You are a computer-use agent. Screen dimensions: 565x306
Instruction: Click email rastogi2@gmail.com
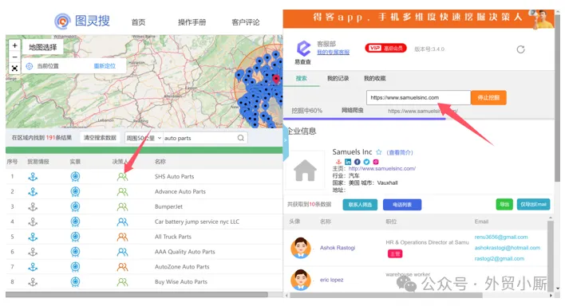point(500,258)
